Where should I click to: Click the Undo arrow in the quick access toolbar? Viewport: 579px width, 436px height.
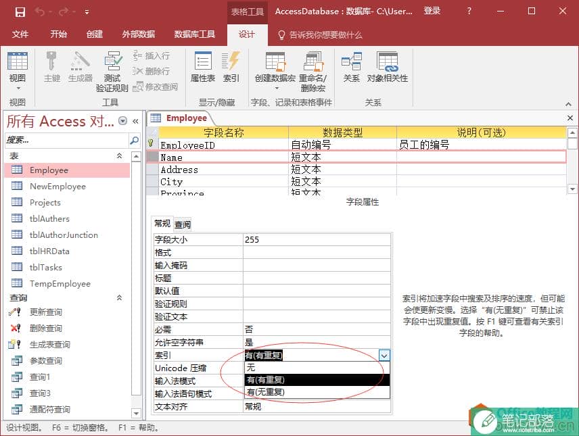39,11
